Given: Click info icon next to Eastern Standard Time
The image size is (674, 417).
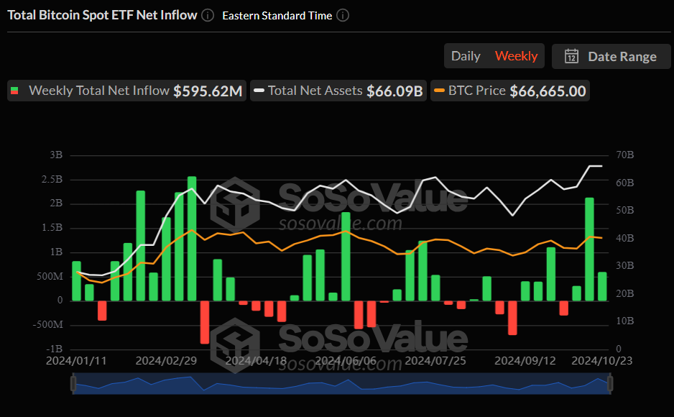Looking at the screenshot, I should point(343,15).
